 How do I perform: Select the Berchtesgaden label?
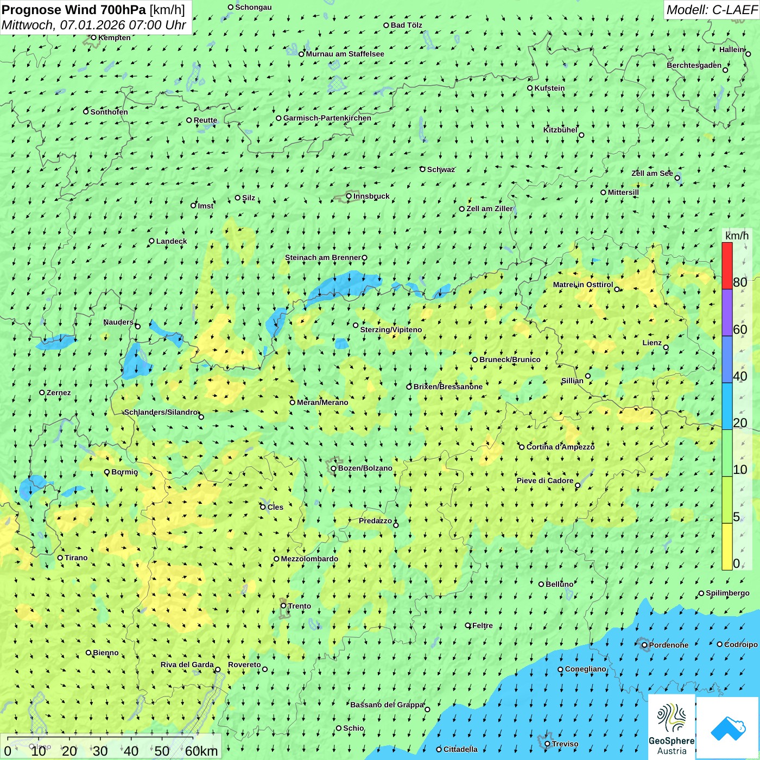coord(694,65)
